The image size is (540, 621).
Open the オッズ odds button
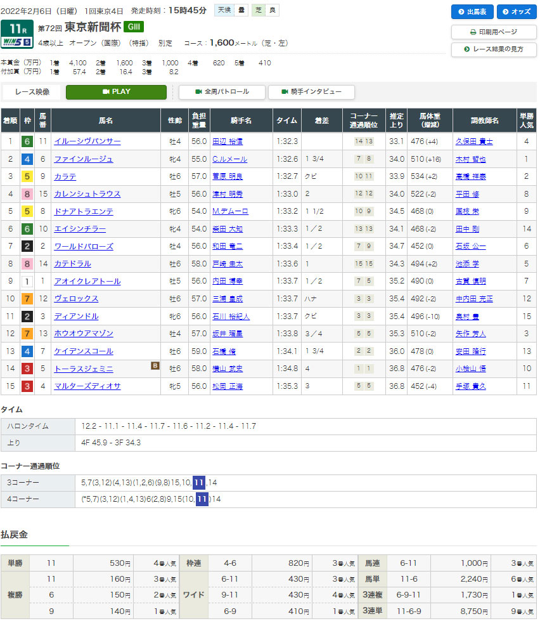(517, 12)
